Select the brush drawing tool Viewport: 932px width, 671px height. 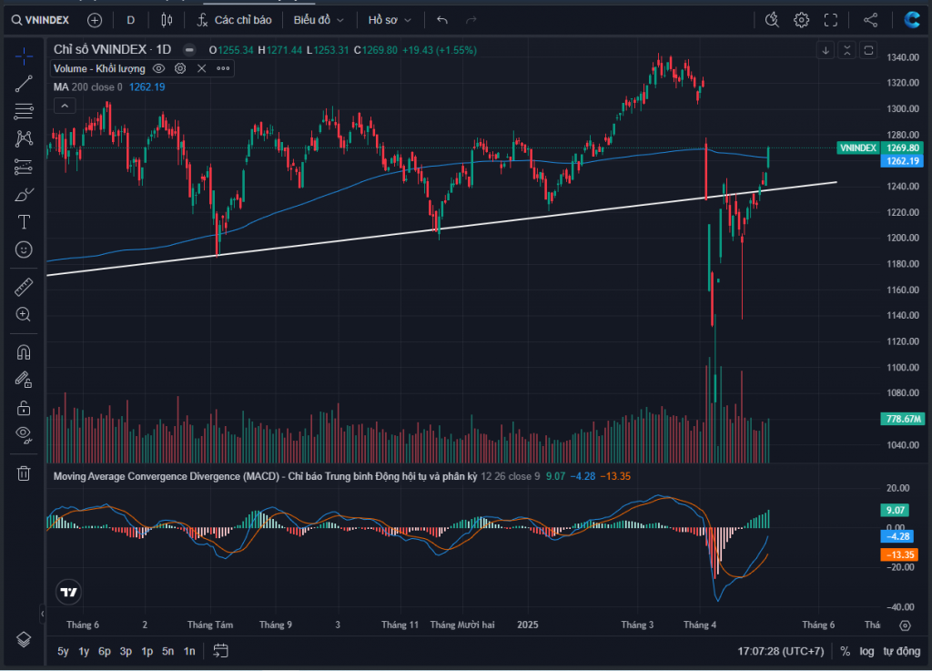click(x=24, y=194)
